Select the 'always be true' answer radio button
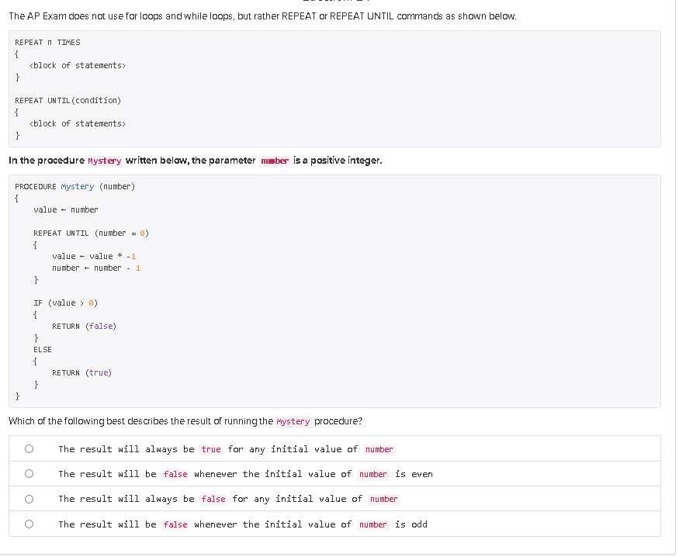Image resolution: width=679 pixels, height=557 pixels. [x=29, y=449]
